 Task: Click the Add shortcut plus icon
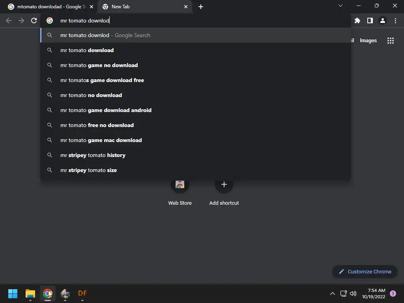224,184
